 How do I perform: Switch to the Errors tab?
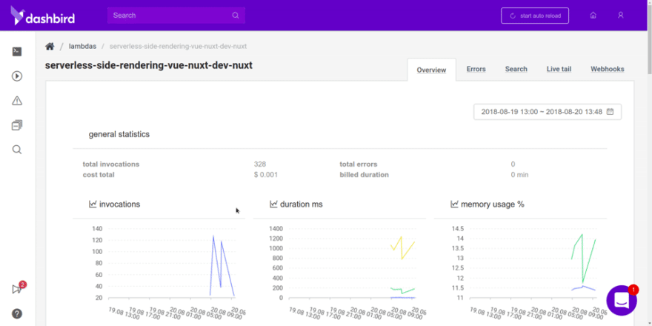pyautogui.click(x=476, y=69)
